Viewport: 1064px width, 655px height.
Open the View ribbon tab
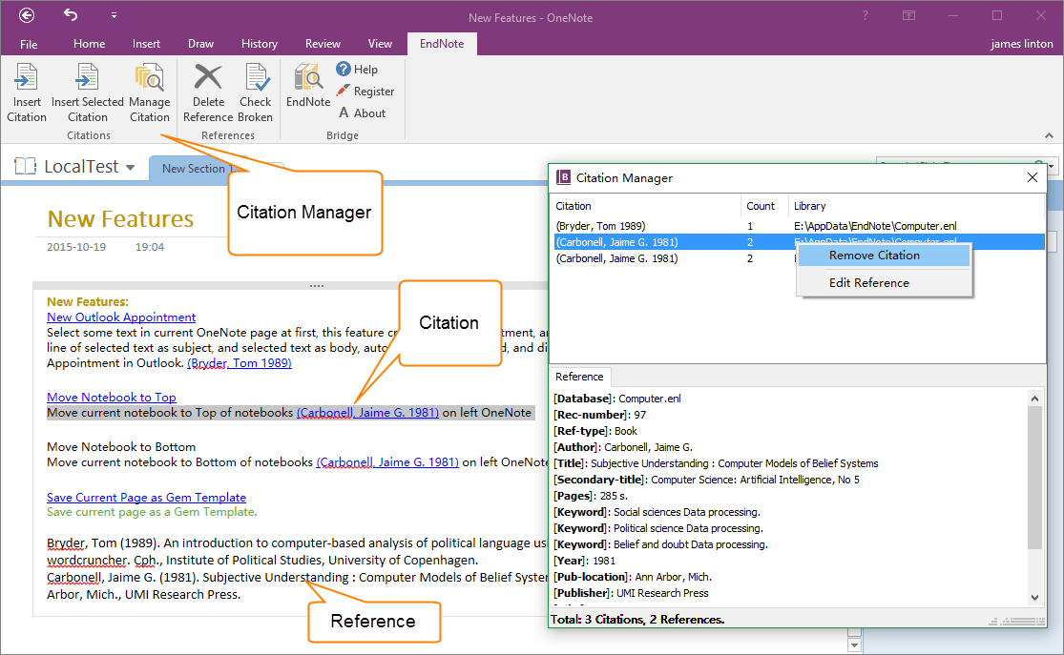point(380,44)
